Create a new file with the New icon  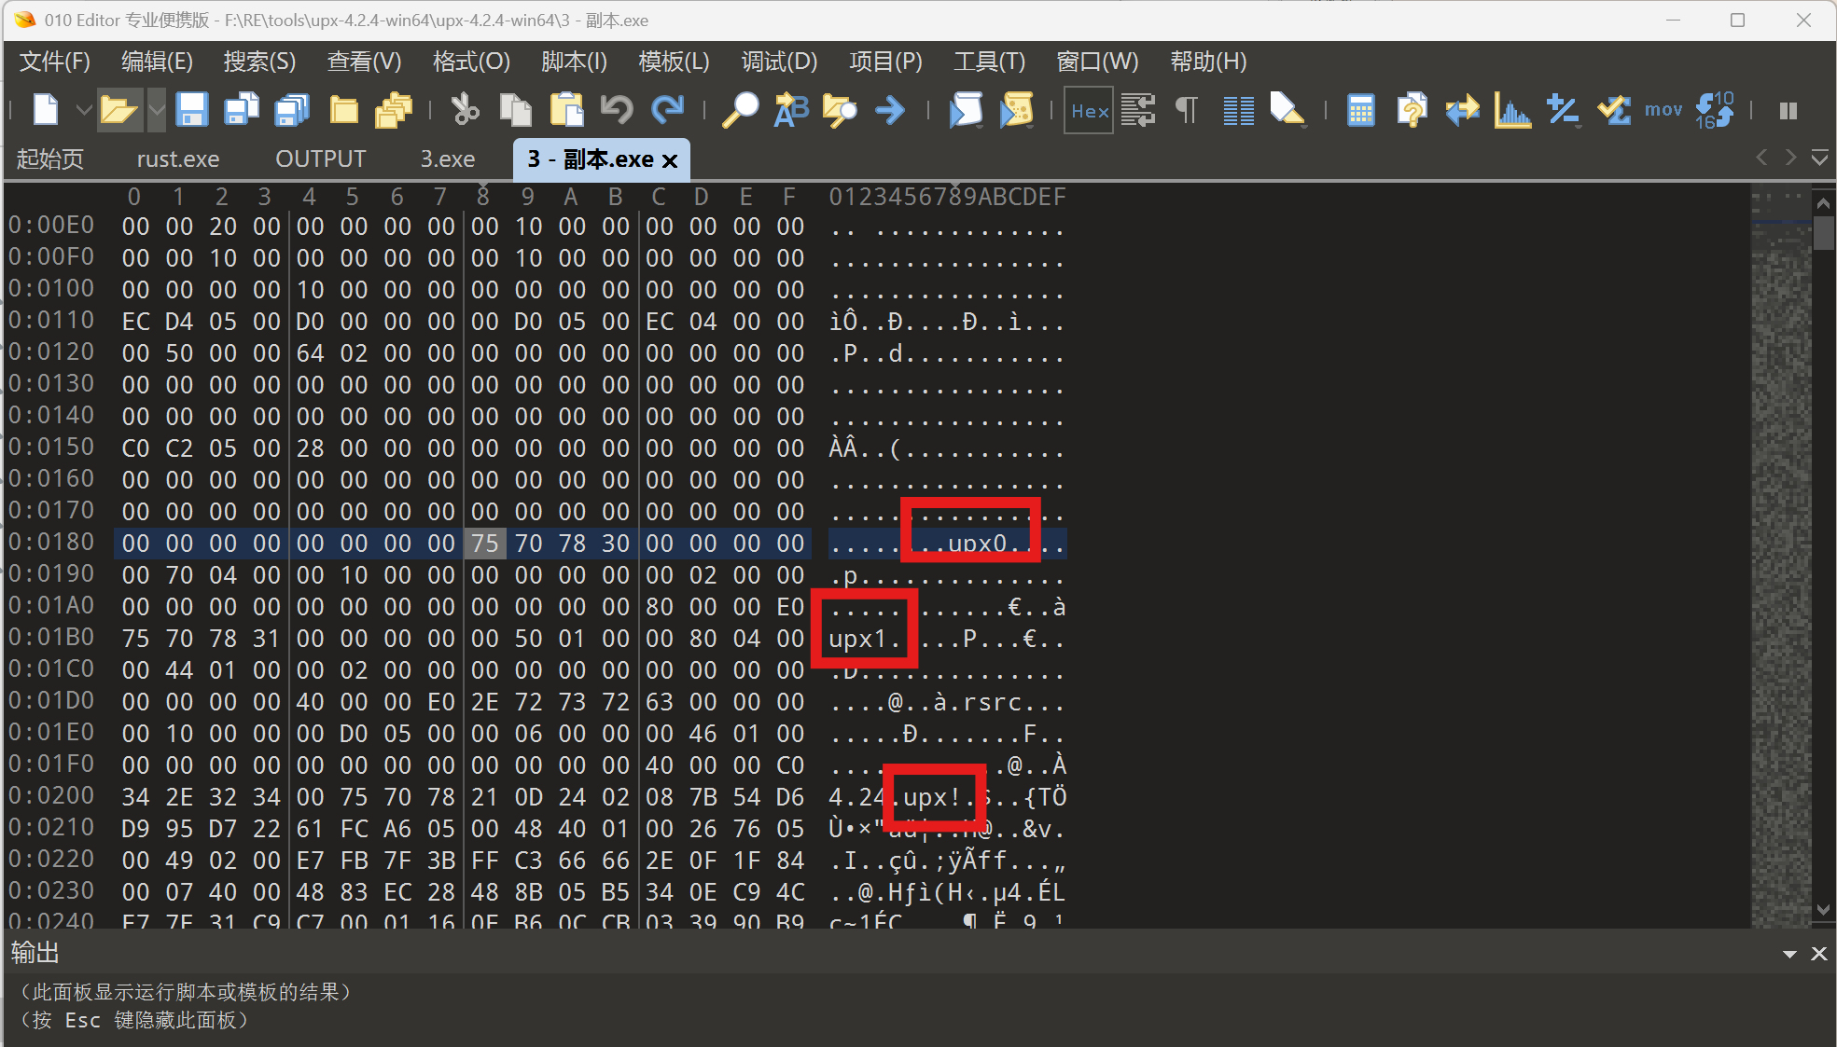click(44, 109)
